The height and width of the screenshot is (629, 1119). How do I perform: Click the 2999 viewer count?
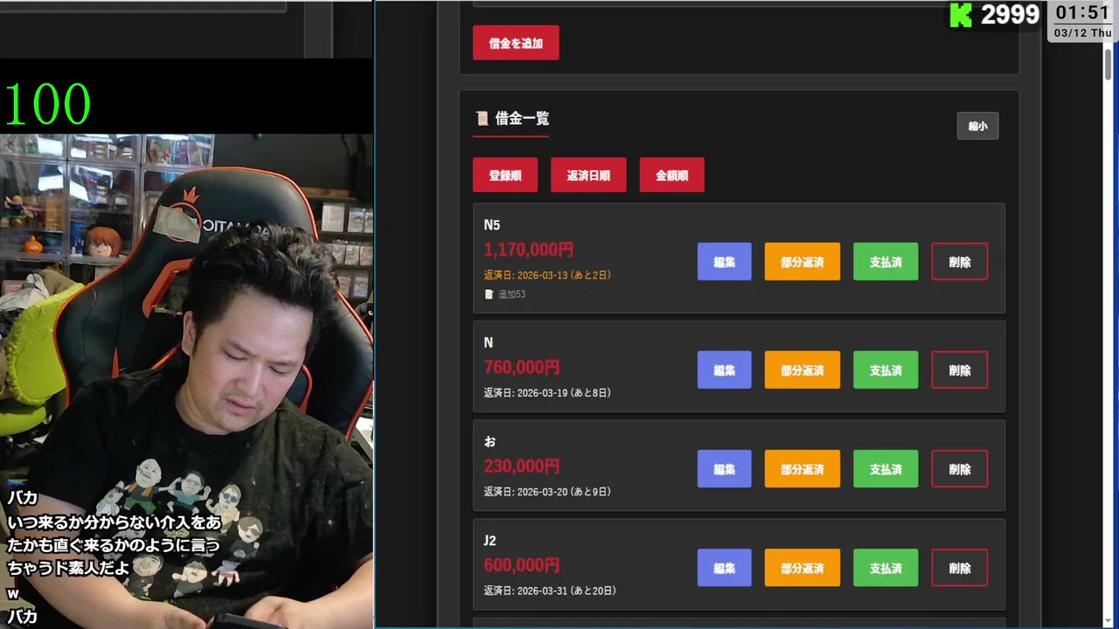[x=1010, y=15]
